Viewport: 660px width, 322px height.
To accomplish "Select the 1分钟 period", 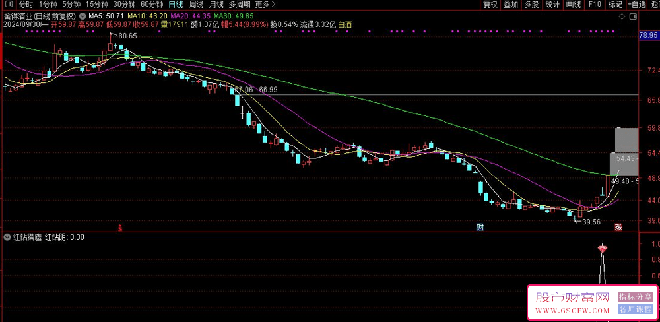I will point(48,5).
